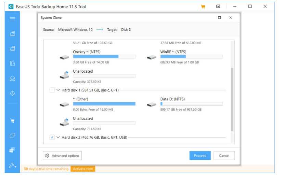Open Advanced options
This screenshot has width=281, height=176.
[62, 156]
